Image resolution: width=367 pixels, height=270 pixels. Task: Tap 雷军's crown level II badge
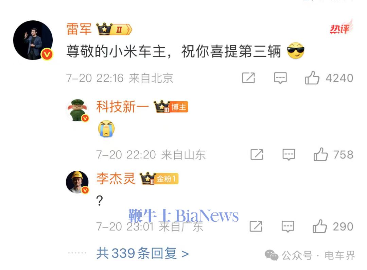point(114,29)
